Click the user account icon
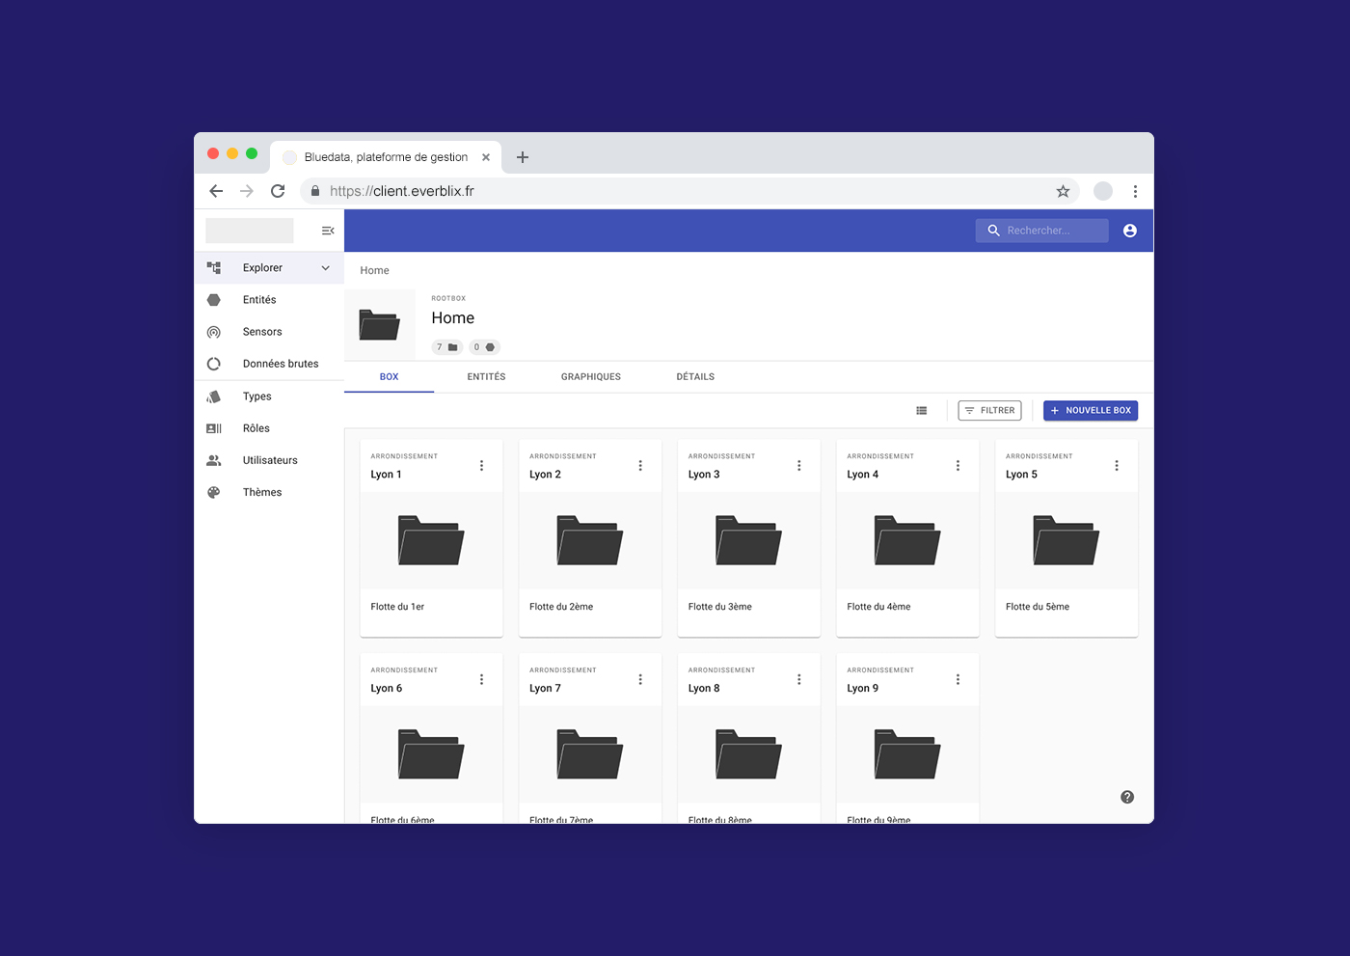 [1129, 231]
